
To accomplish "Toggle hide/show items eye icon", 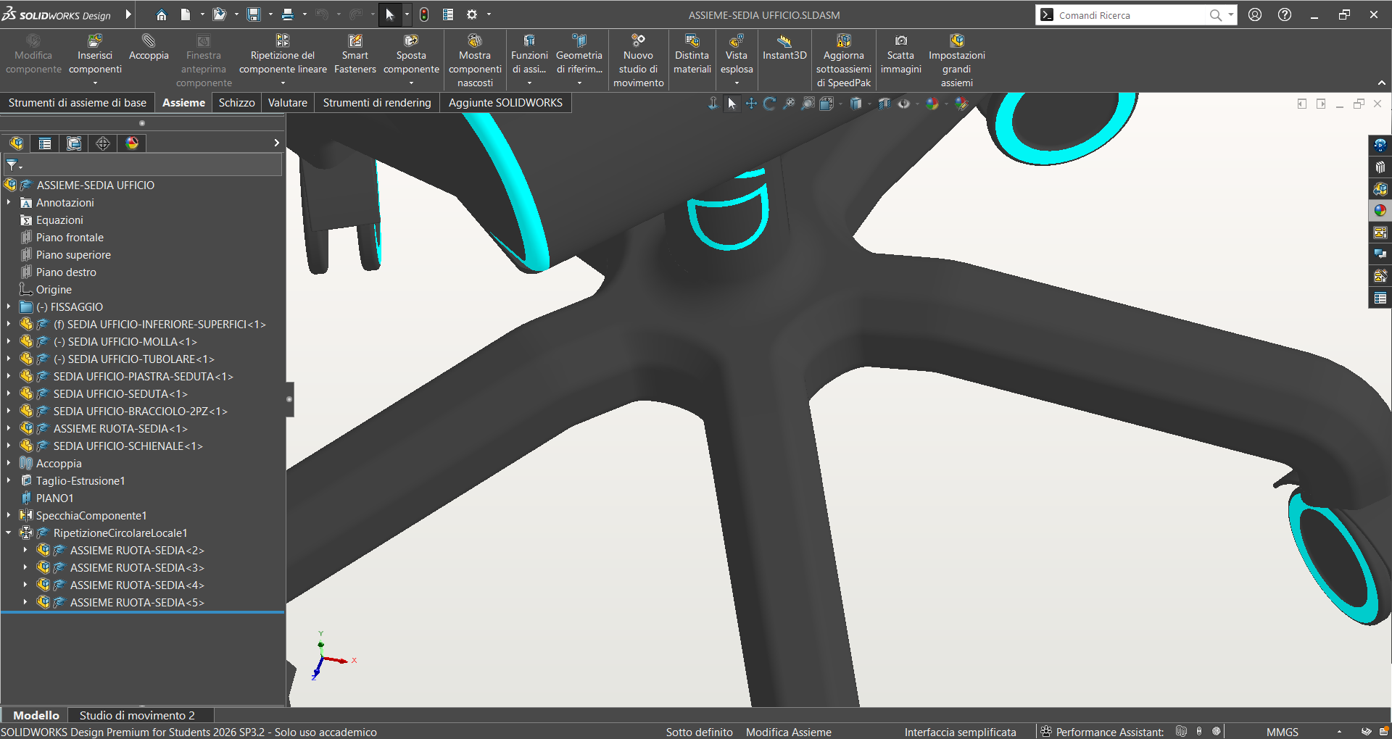I will 904,104.
